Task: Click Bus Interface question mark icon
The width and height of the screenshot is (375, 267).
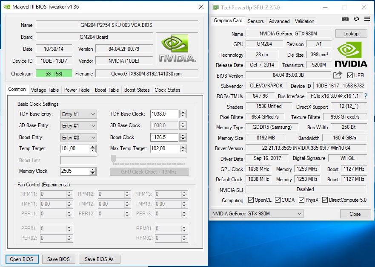Action: coord(366,96)
